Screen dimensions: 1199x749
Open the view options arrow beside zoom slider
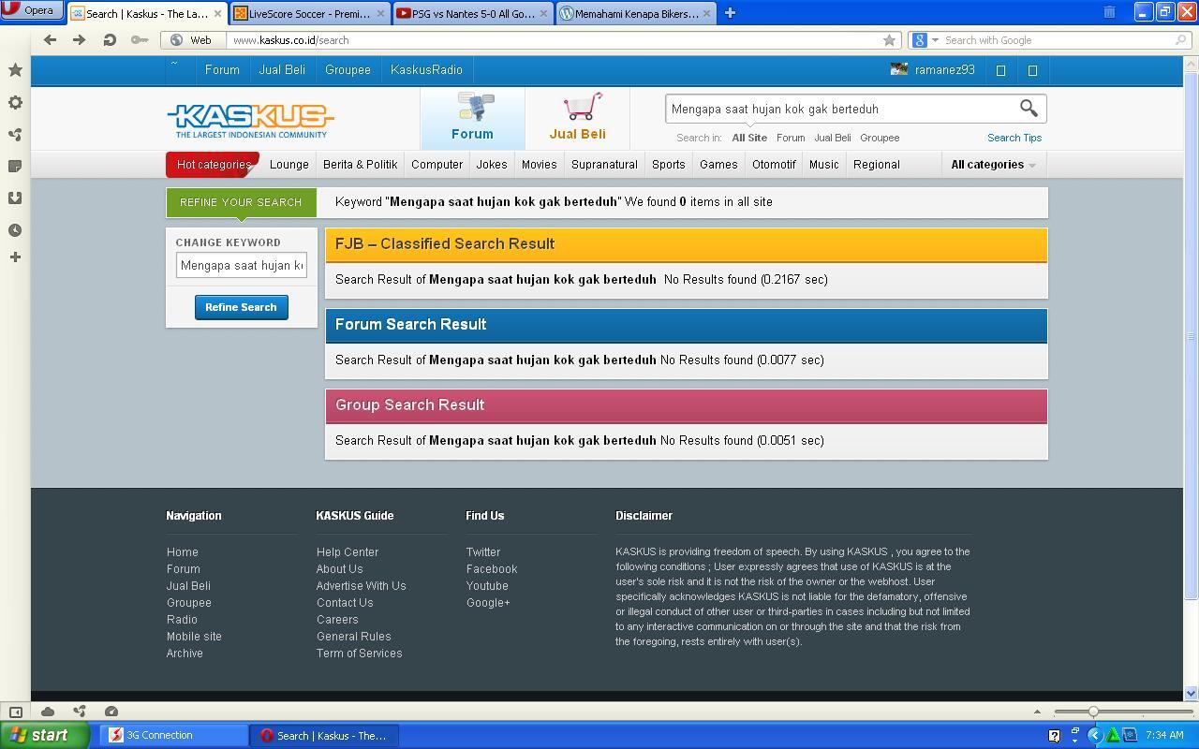(x=1037, y=712)
